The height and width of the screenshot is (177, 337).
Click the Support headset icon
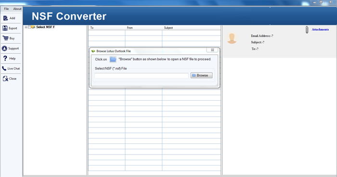coord(4,48)
